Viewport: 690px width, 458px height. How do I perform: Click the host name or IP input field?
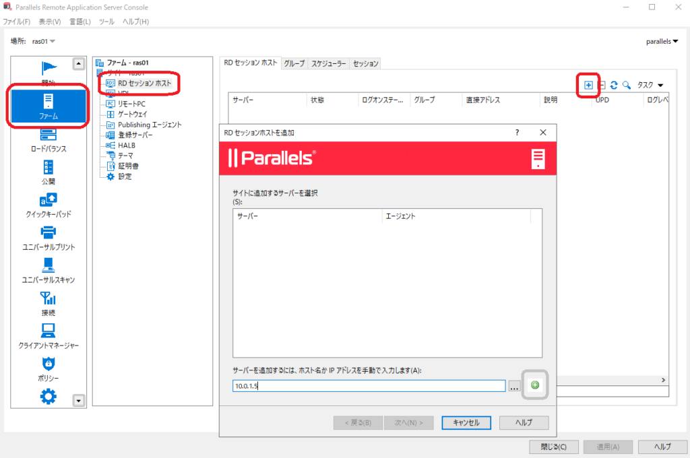pos(369,386)
